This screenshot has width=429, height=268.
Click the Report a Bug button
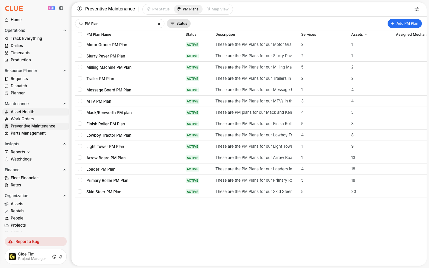click(36, 241)
